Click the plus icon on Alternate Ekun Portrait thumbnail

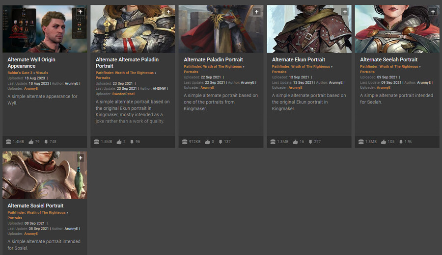click(x=345, y=12)
